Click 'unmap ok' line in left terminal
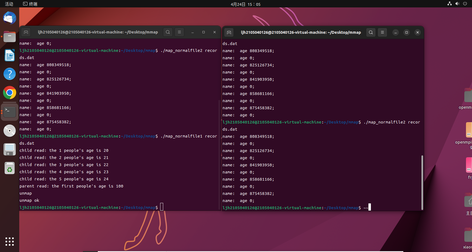Viewport: 472px width, 252px height. click(29, 200)
